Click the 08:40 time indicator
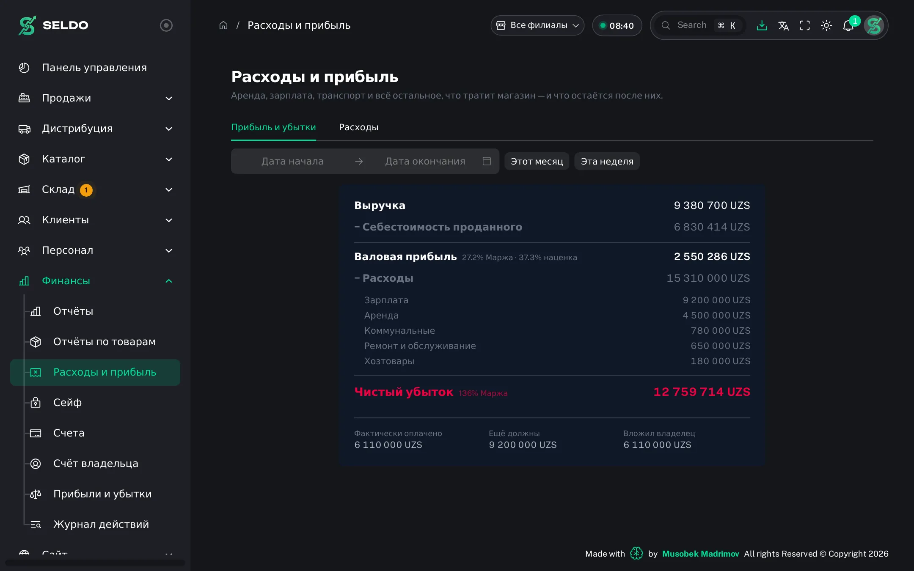Screen dimensions: 914x571 point(617,25)
